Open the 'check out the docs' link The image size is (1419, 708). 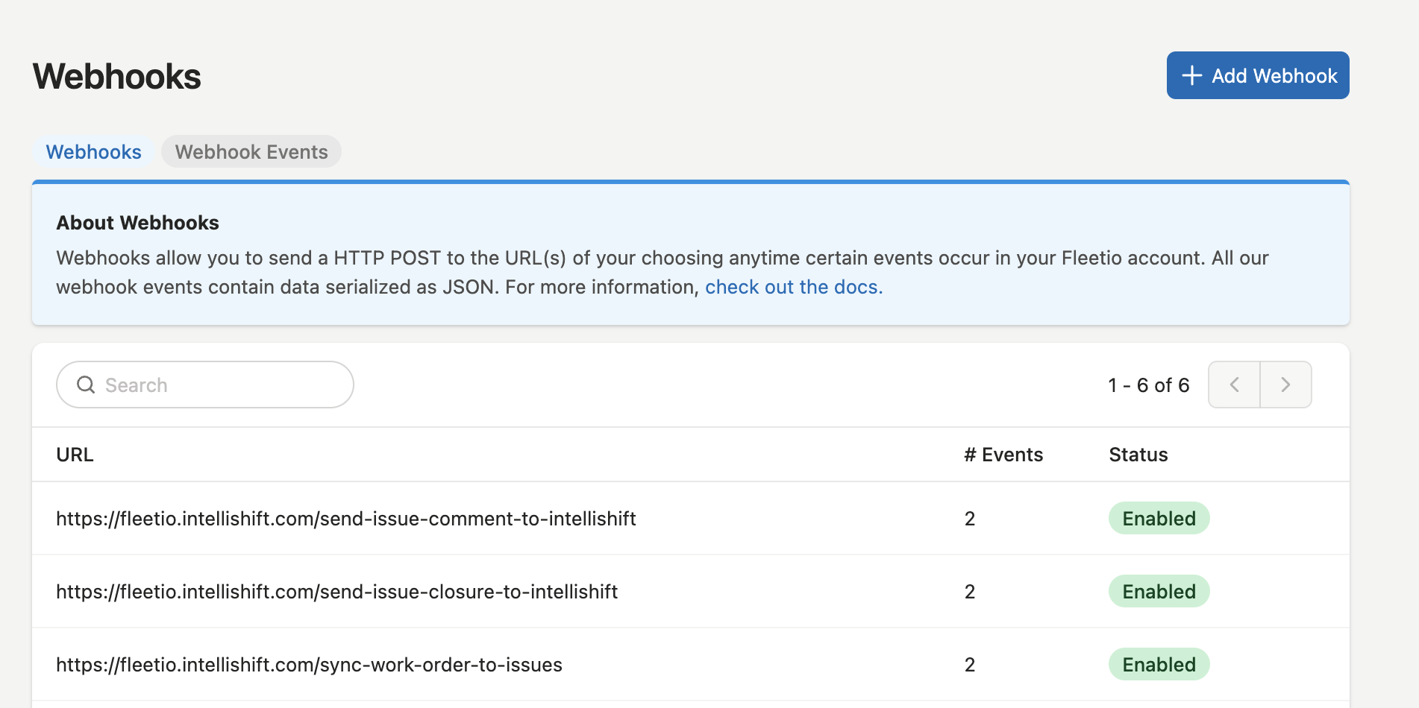tap(793, 287)
